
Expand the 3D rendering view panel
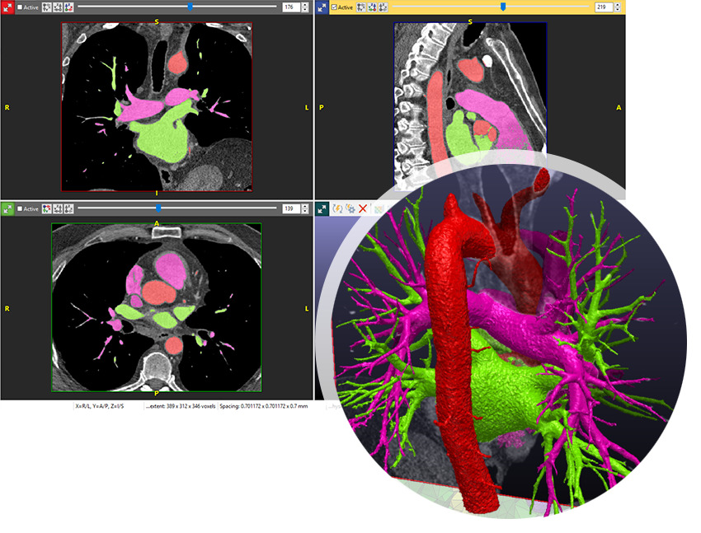(x=322, y=209)
